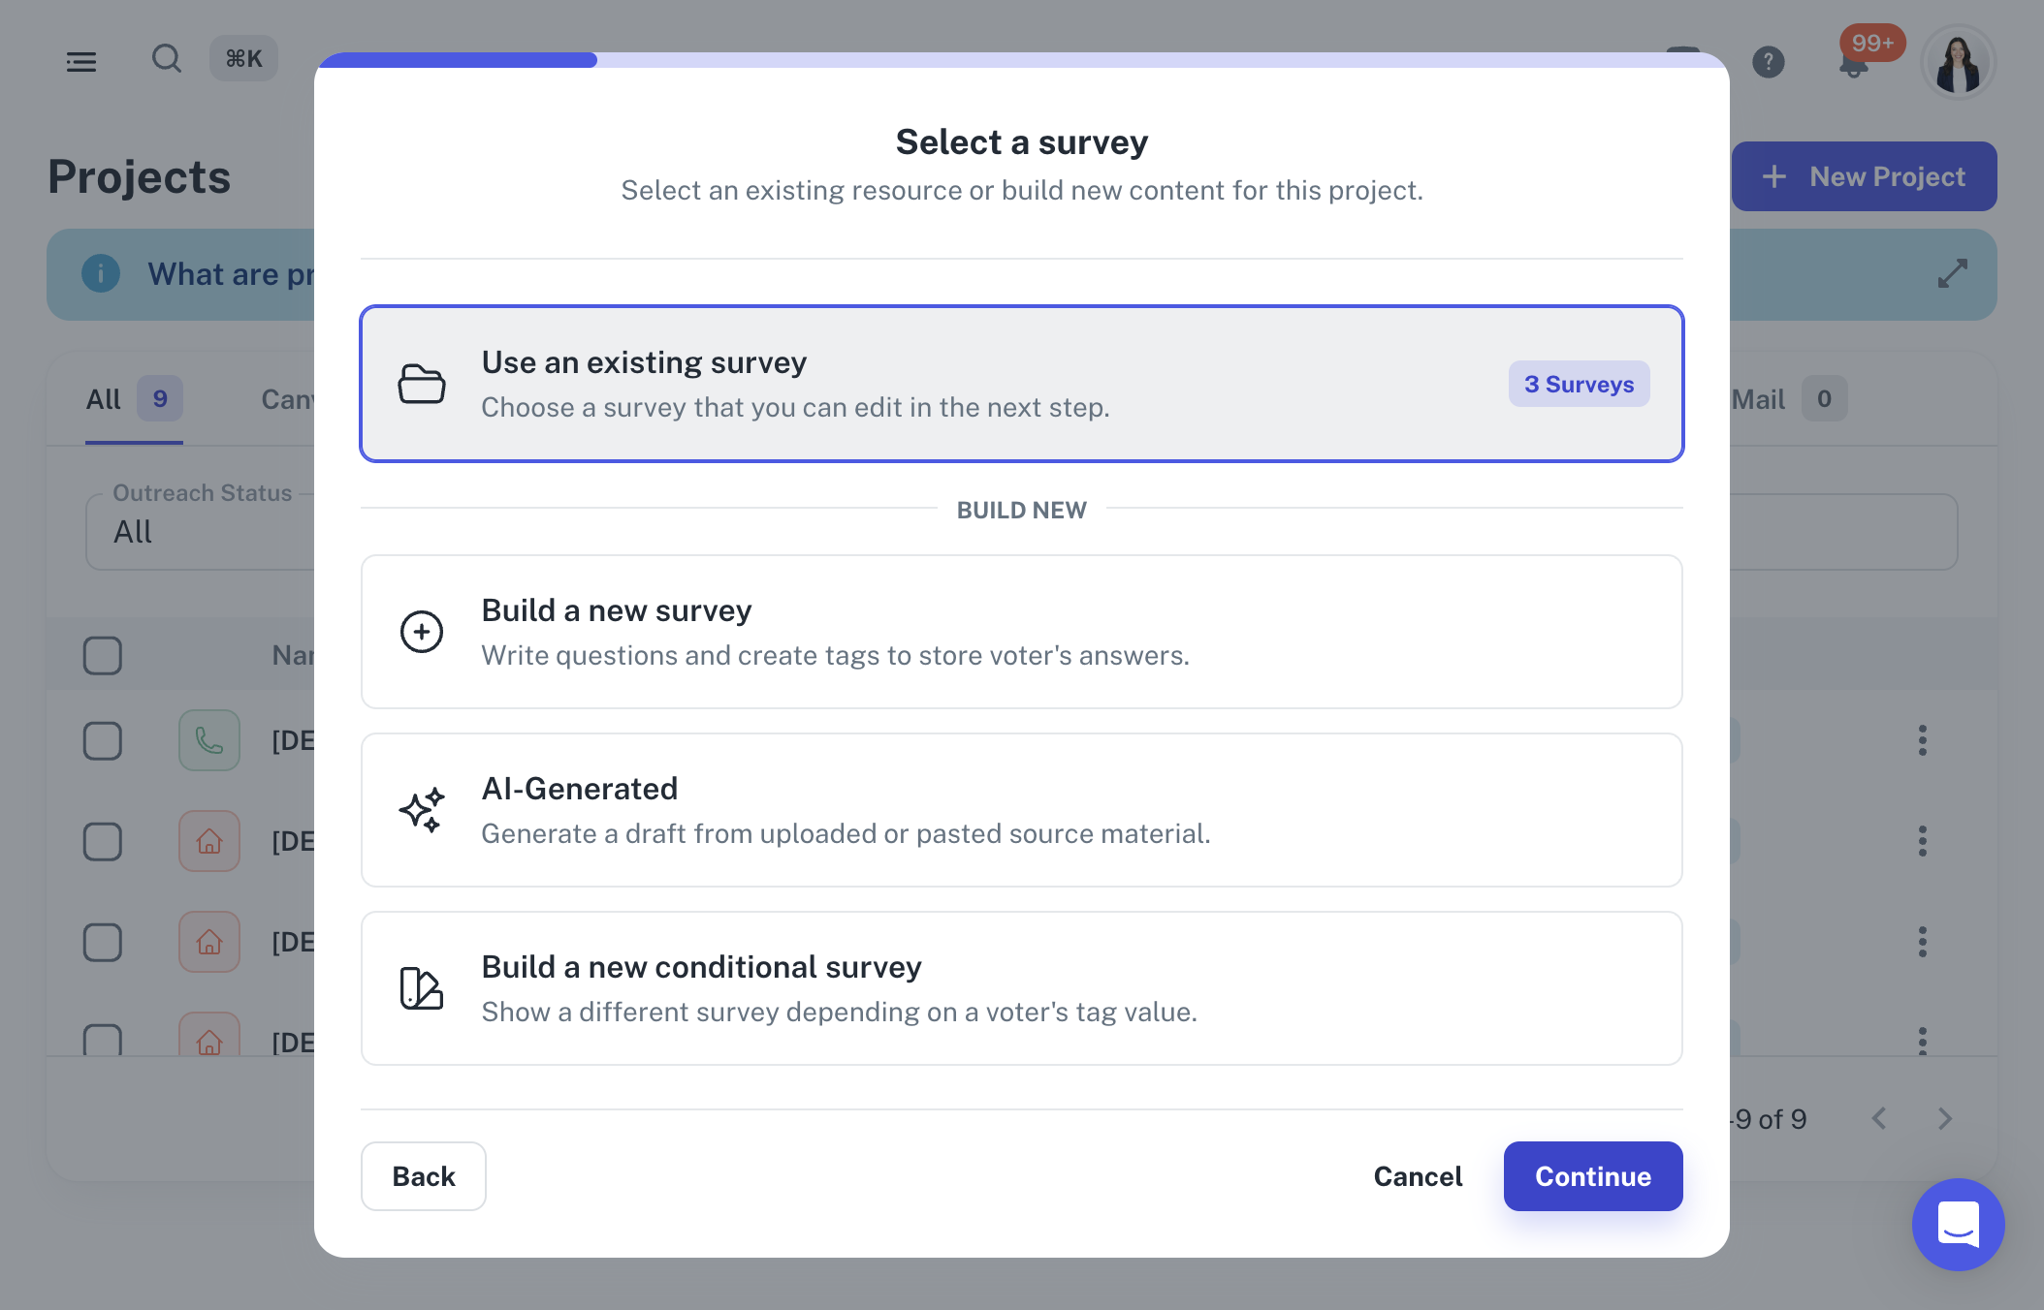The height and width of the screenshot is (1310, 2044).
Task: Click the conditional survey swatch icon
Action: (x=422, y=988)
